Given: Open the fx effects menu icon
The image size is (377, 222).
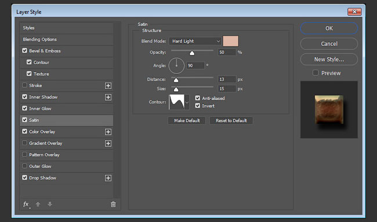Looking at the screenshot, I should 26,205.
